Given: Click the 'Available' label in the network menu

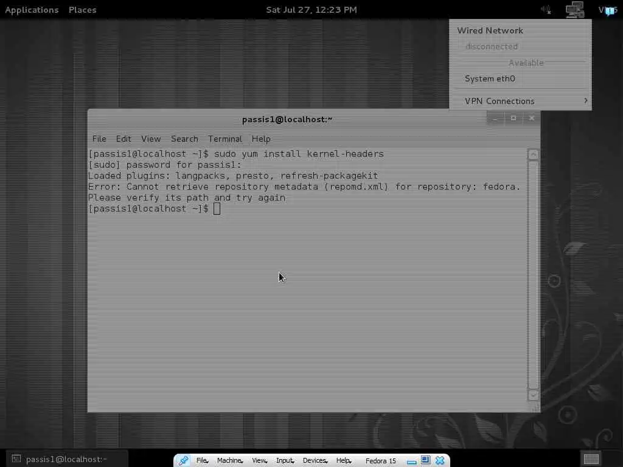Looking at the screenshot, I should click(x=526, y=63).
